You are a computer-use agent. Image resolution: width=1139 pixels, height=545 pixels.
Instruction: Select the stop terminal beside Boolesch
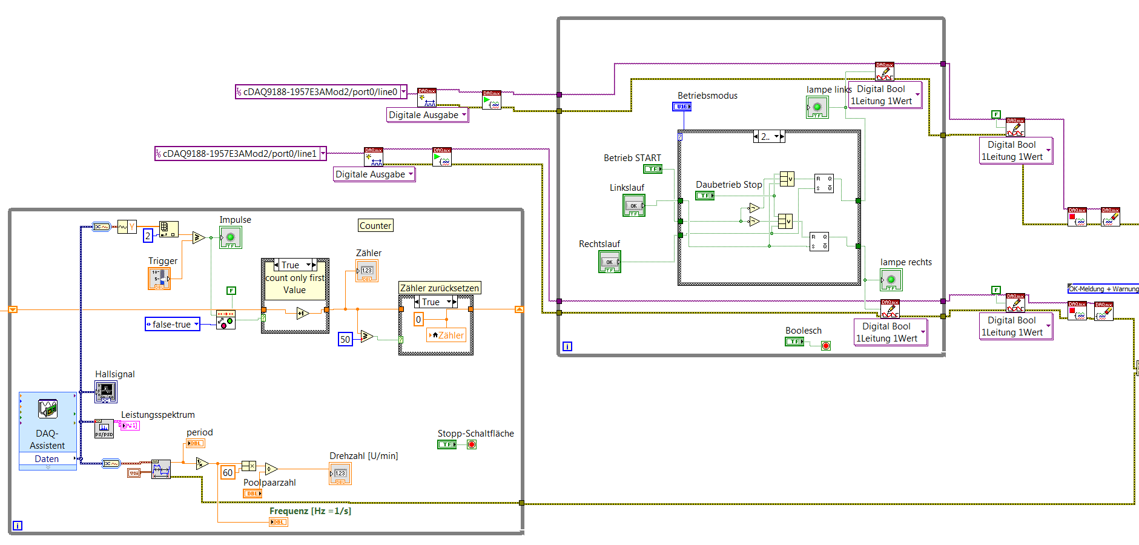tap(826, 346)
